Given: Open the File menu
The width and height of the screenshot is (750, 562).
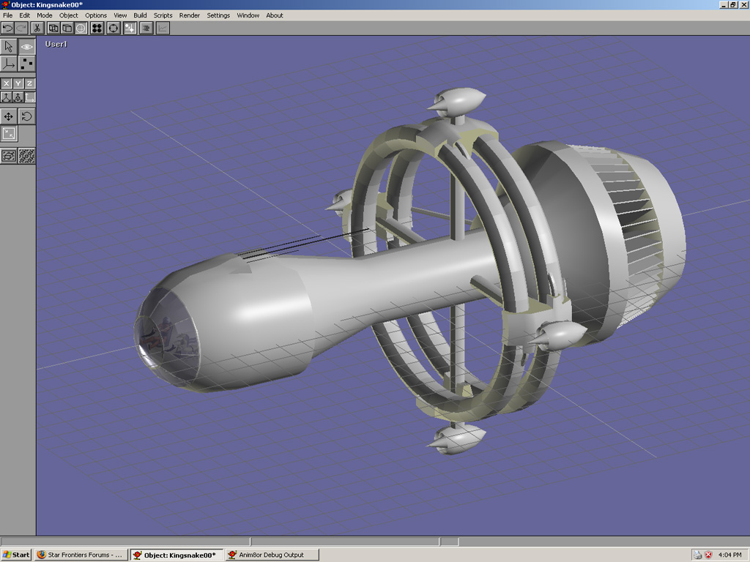Looking at the screenshot, I should 7,15.
